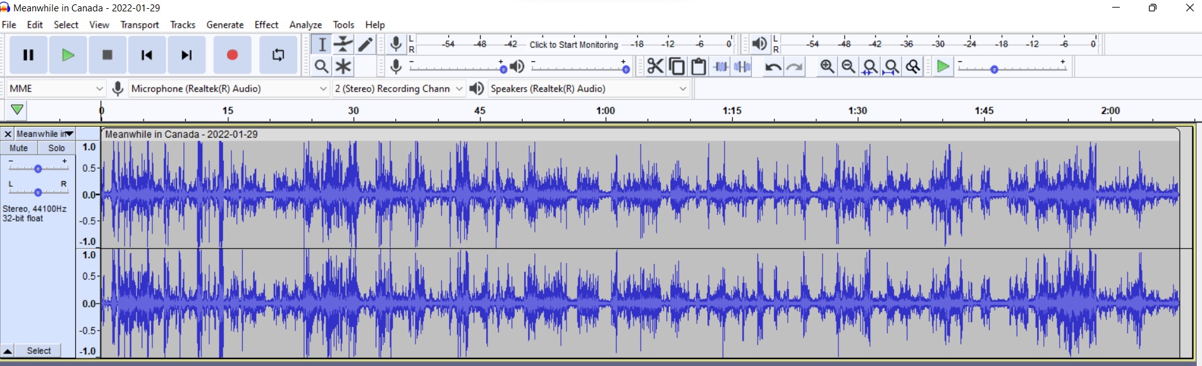Toggle the Loop button

[278, 56]
